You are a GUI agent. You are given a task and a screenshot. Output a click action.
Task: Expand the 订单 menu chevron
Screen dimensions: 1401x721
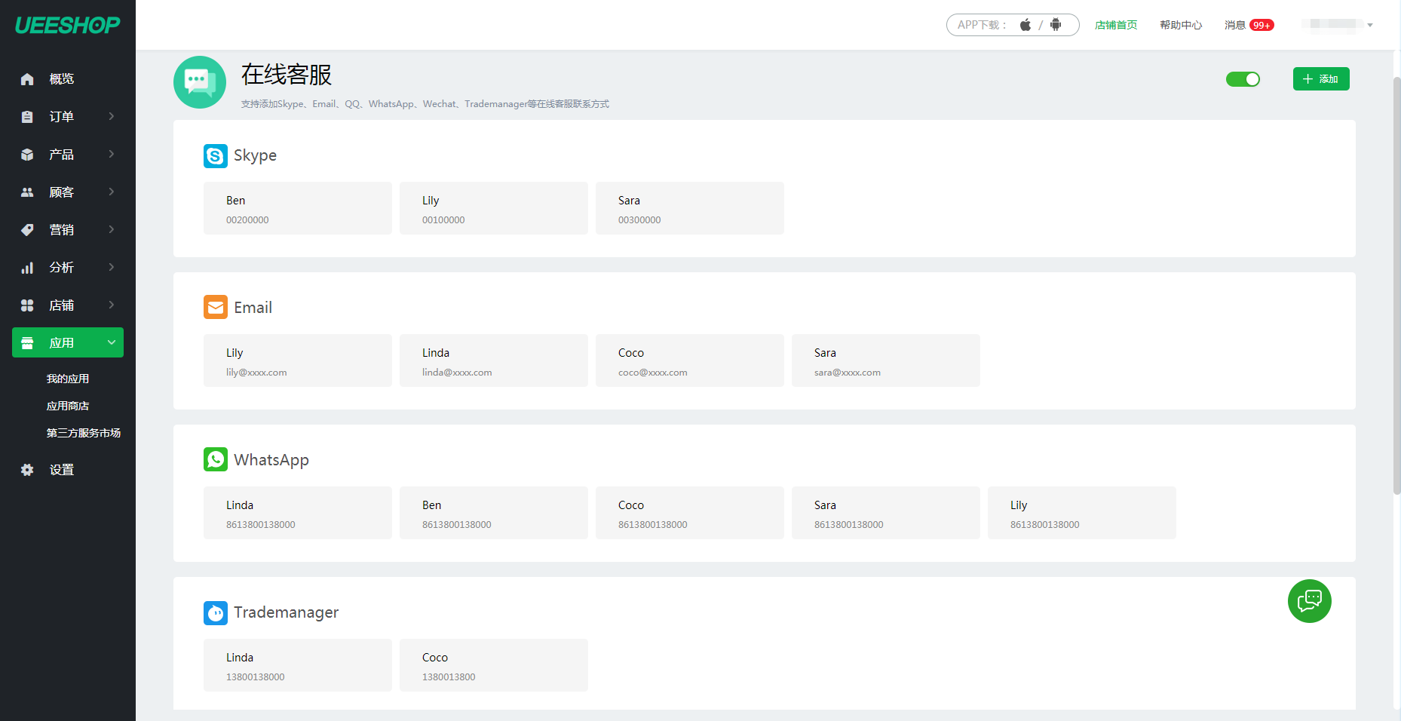(x=112, y=116)
